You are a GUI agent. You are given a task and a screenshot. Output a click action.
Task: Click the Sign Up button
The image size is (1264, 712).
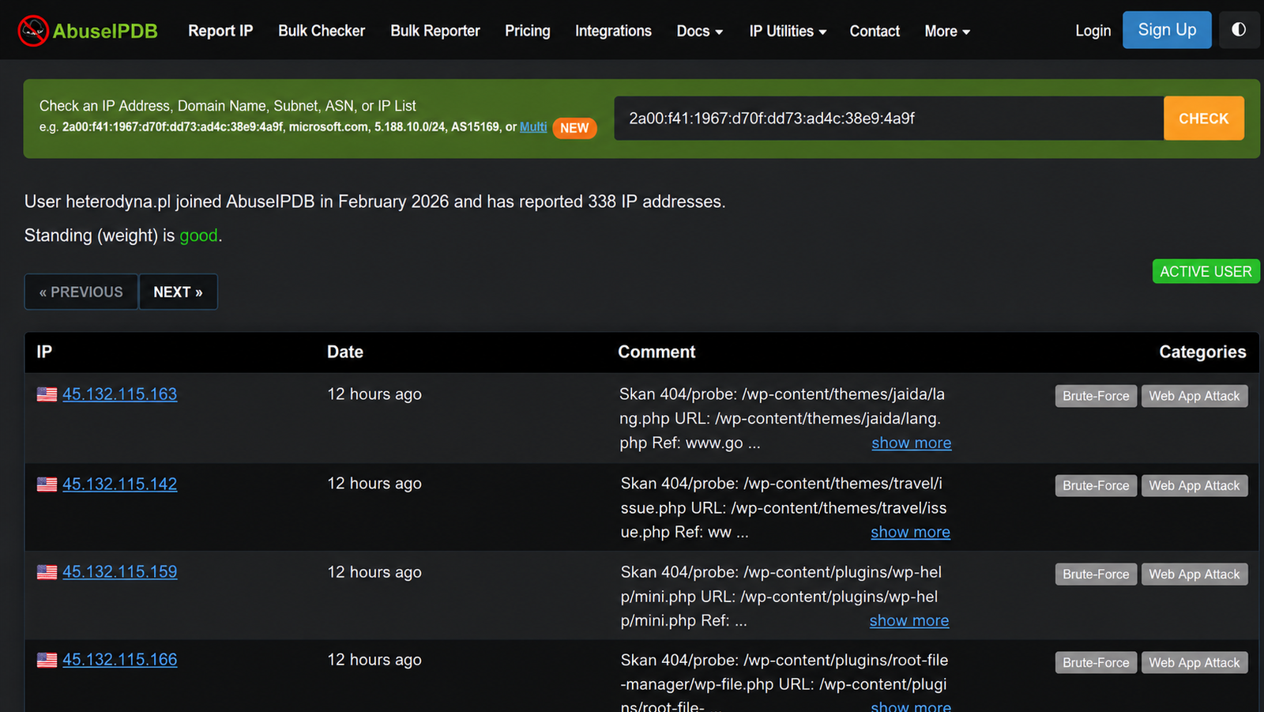click(x=1167, y=30)
